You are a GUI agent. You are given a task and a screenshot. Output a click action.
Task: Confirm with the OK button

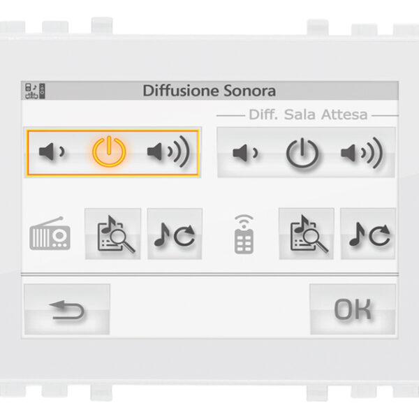(353, 309)
